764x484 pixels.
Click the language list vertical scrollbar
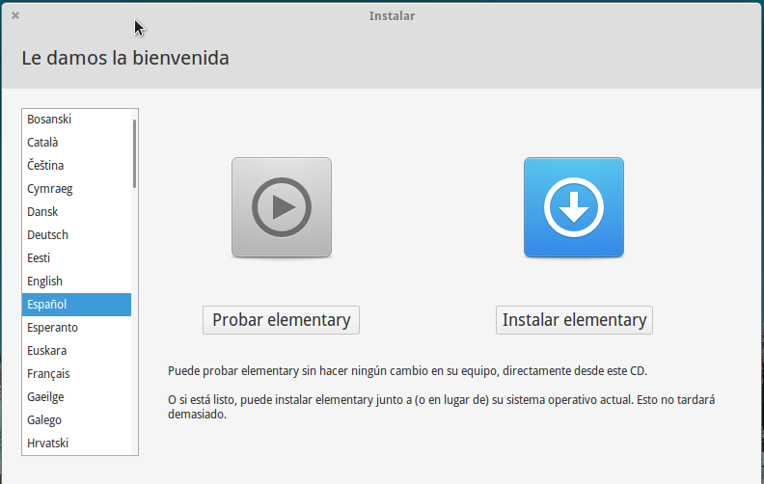[x=134, y=153]
